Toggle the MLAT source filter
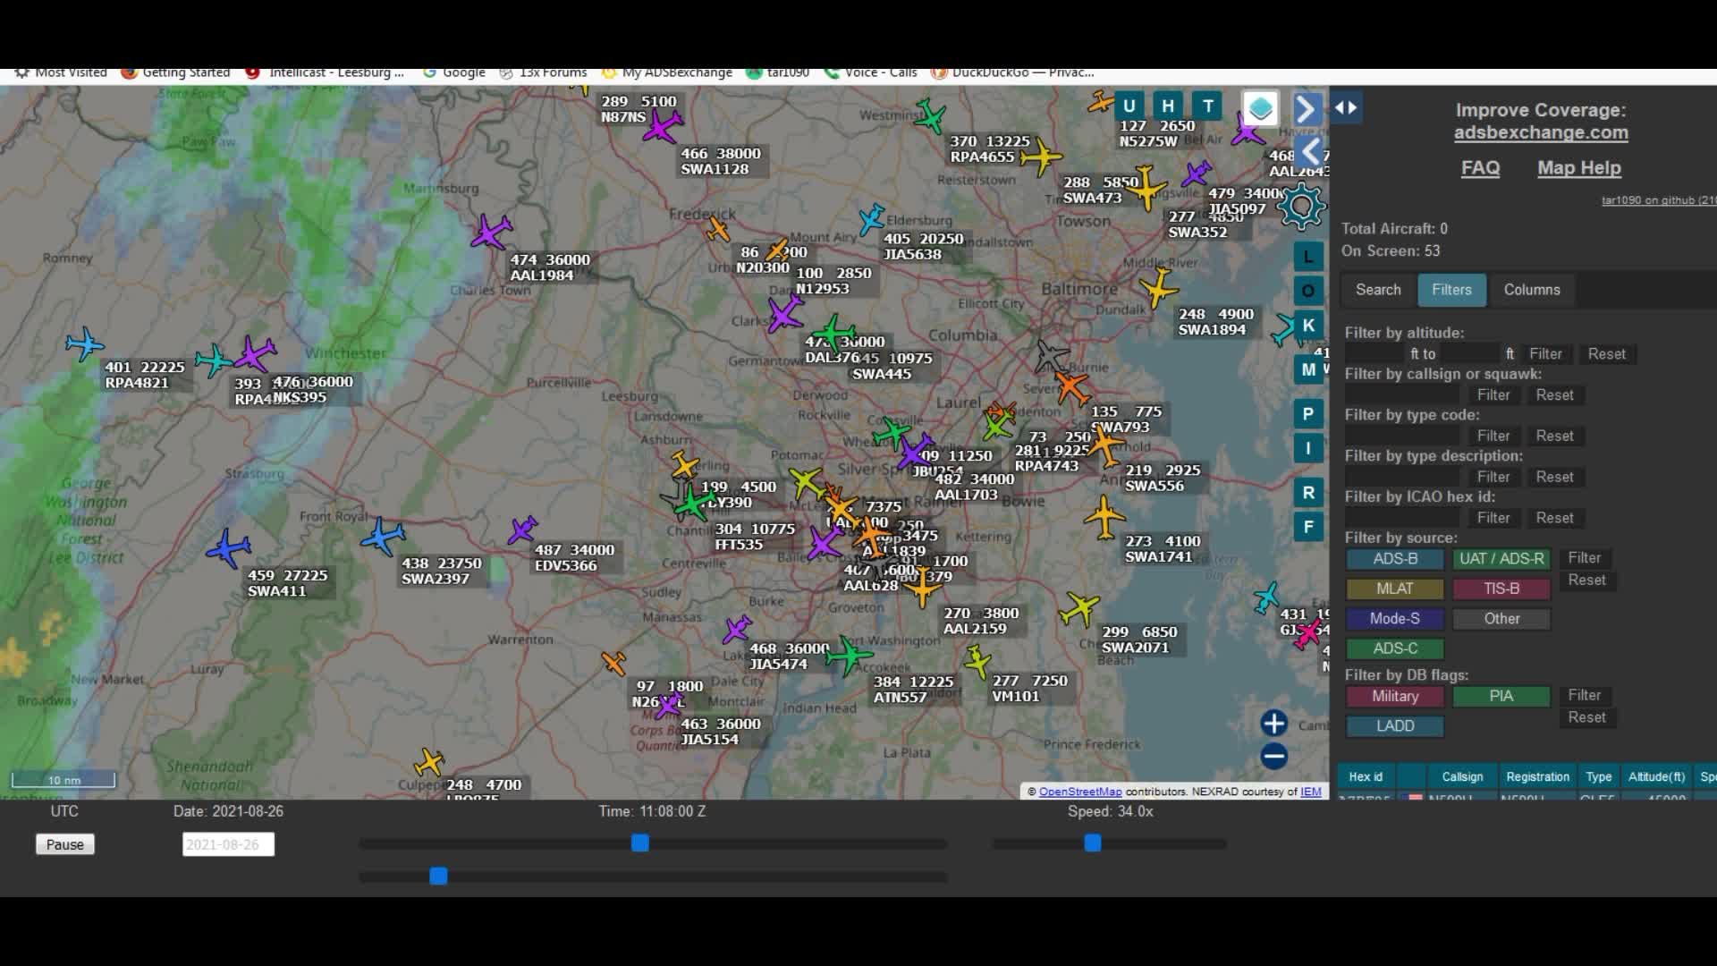Screen dimensions: 1717x966 (x=1395, y=589)
